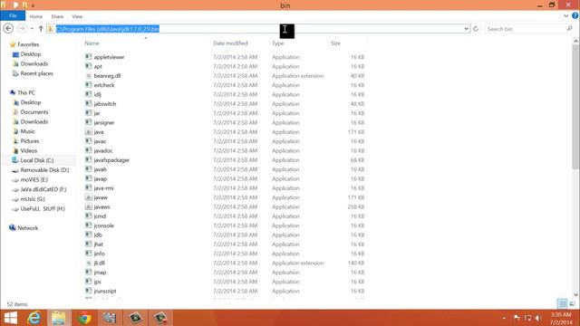
Task: Select the extcheck file name
Action: click(x=104, y=85)
